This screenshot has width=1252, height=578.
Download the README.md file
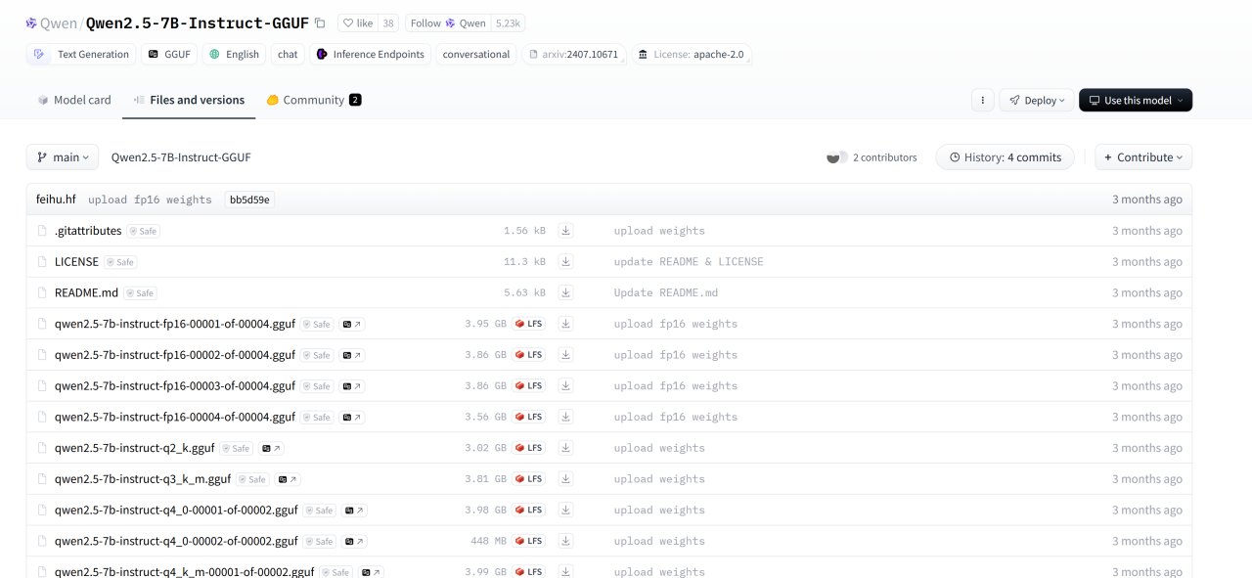565,292
